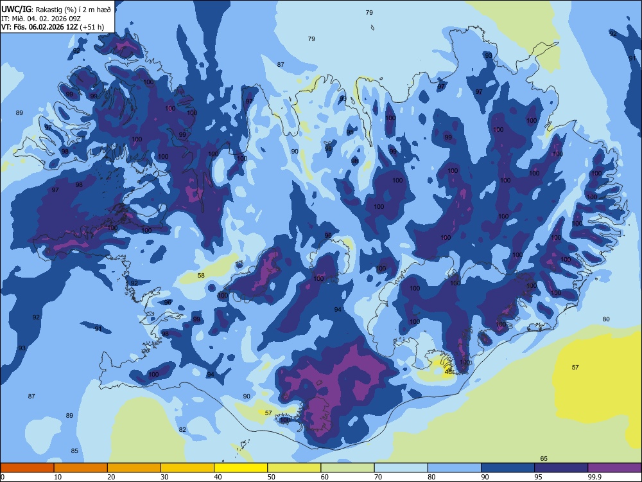Select the orange 10–20 legend swatch

point(81,468)
